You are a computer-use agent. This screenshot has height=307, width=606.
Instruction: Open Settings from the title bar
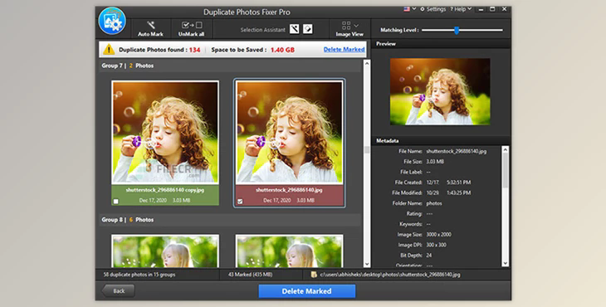coord(433,9)
